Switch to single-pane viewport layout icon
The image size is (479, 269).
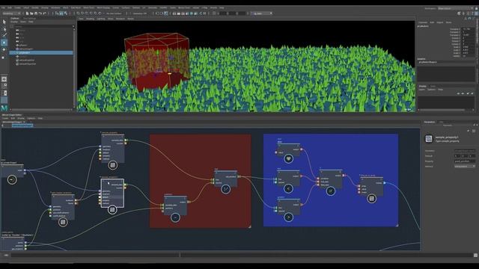[4, 79]
